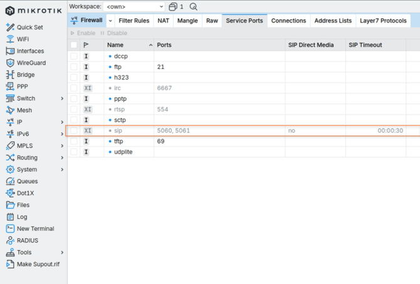
Task: Open the RADIUS icon in sidebar
Action: point(10,241)
